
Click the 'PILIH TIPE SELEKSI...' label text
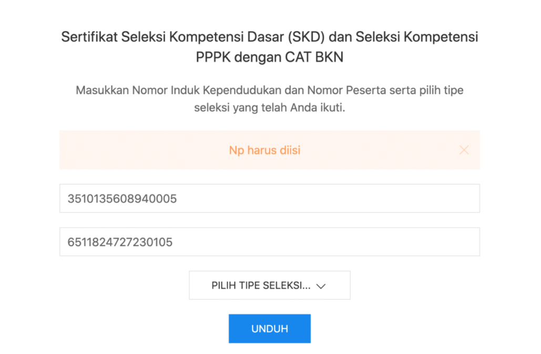(x=261, y=286)
